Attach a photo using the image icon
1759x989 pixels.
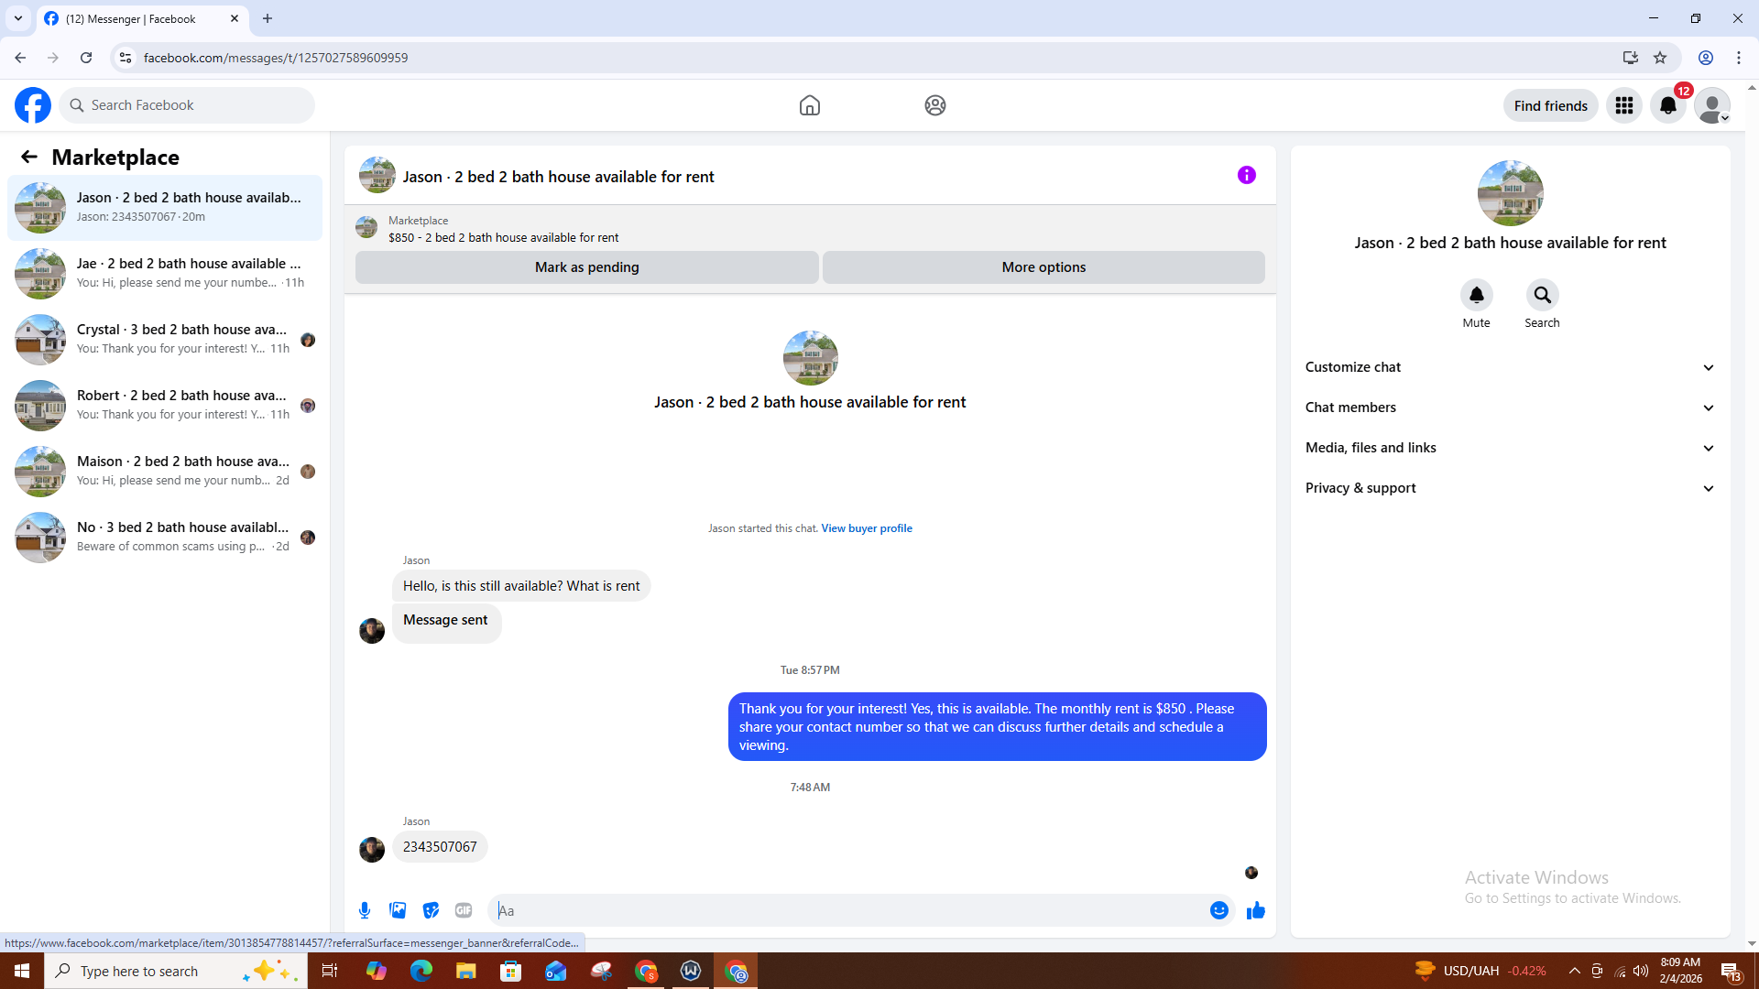[x=398, y=910]
